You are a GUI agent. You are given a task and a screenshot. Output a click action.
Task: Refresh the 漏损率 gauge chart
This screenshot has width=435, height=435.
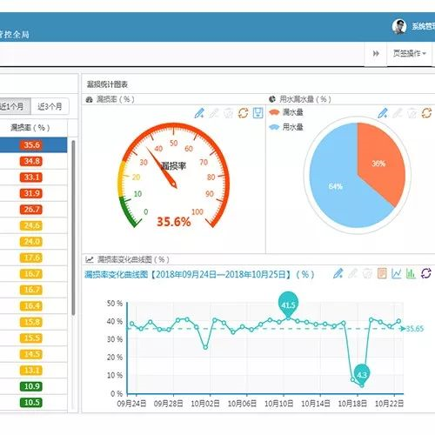(243, 113)
